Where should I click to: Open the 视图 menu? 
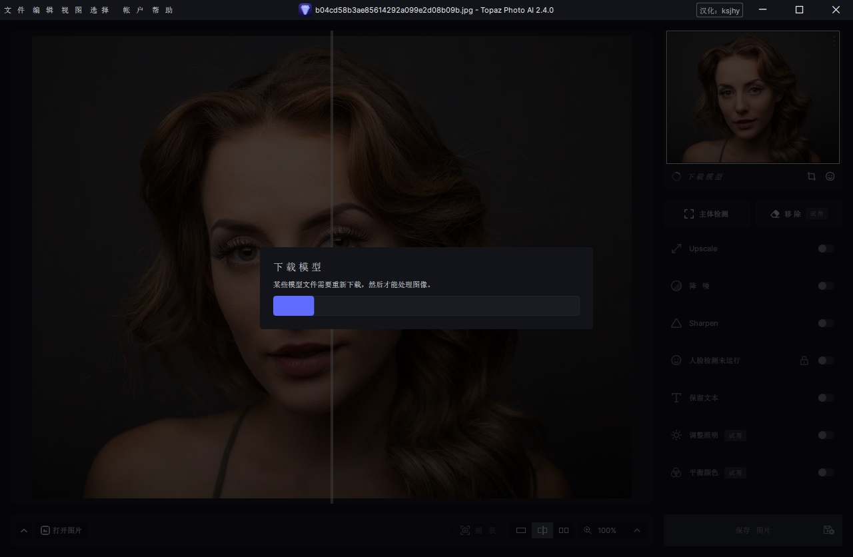[x=71, y=10]
